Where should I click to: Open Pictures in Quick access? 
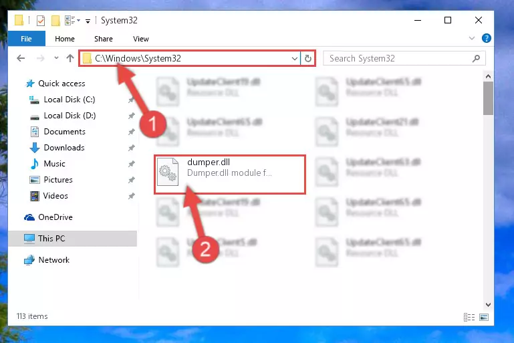coord(58,180)
